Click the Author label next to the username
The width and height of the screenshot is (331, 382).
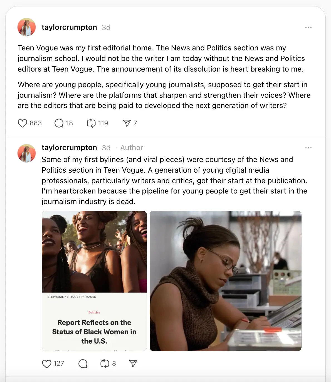click(x=131, y=148)
